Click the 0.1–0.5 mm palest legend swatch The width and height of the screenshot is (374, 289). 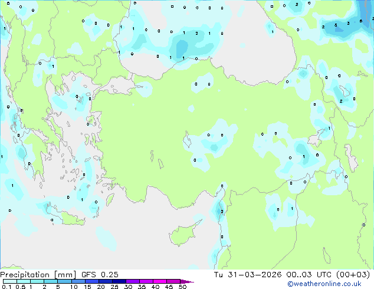10,281
